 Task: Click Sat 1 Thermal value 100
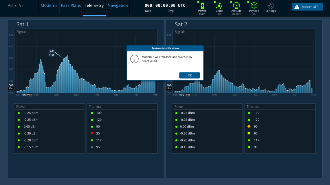tap(99, 113)
